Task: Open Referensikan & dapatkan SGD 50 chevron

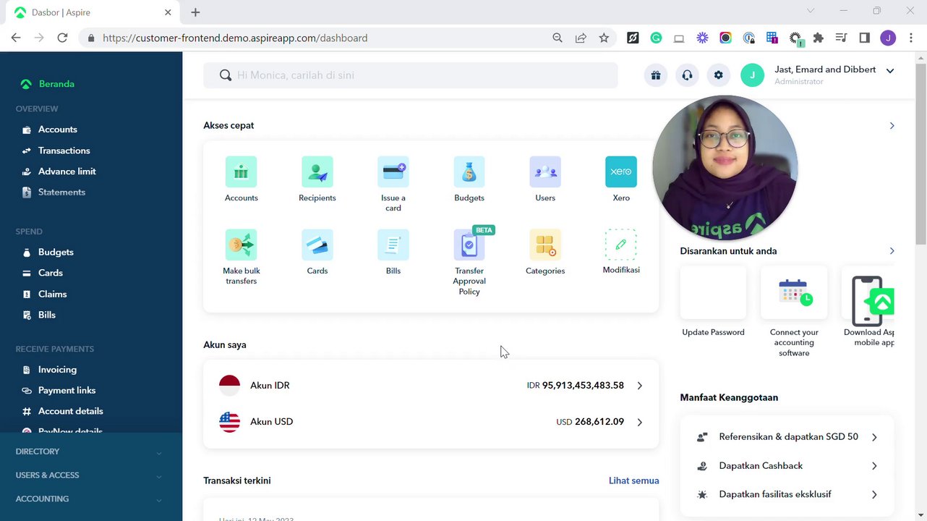Action: tap(874, 437)
